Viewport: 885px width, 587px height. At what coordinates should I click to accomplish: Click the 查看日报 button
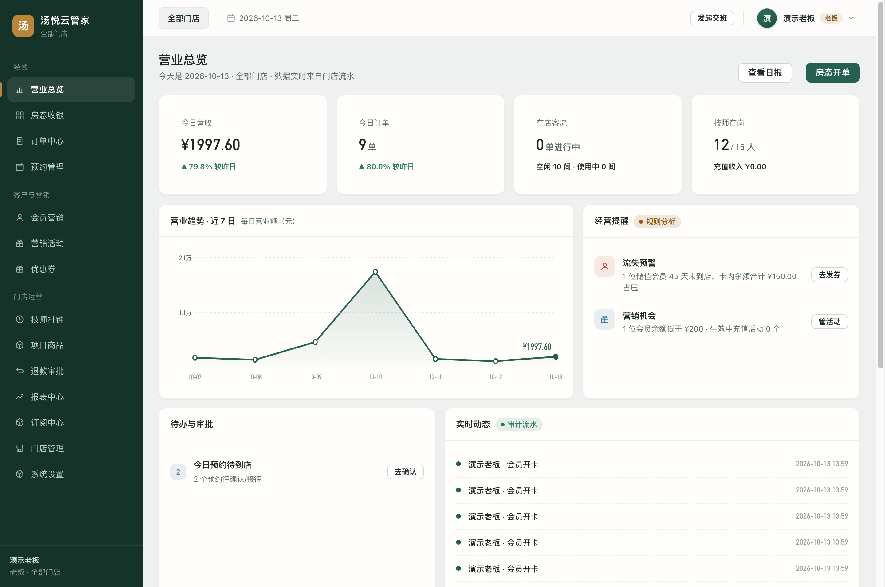[x=765, y=73]
